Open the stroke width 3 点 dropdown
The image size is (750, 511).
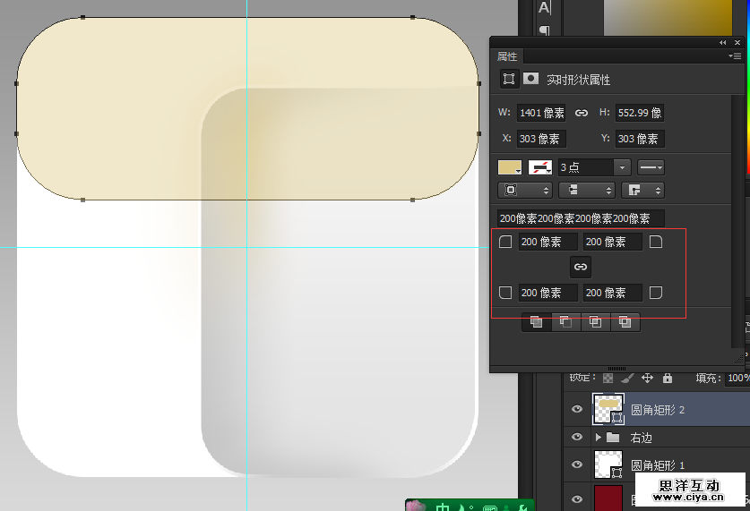tap(622, 167)
